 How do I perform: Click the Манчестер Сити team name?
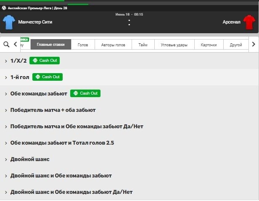35,22
